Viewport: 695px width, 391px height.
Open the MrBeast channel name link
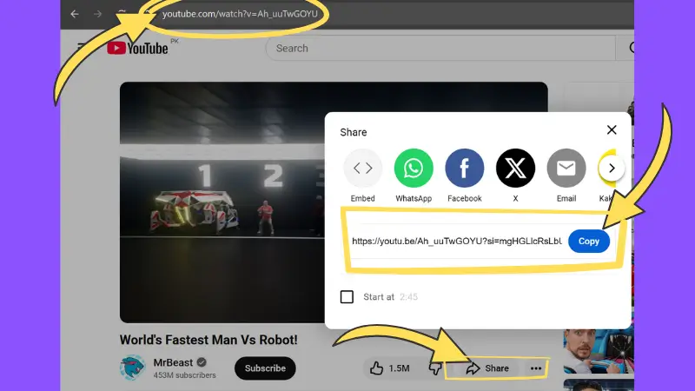coord(173,362)
